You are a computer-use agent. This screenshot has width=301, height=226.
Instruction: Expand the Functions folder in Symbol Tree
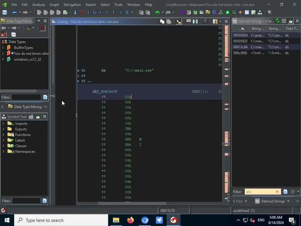[4, 134]
